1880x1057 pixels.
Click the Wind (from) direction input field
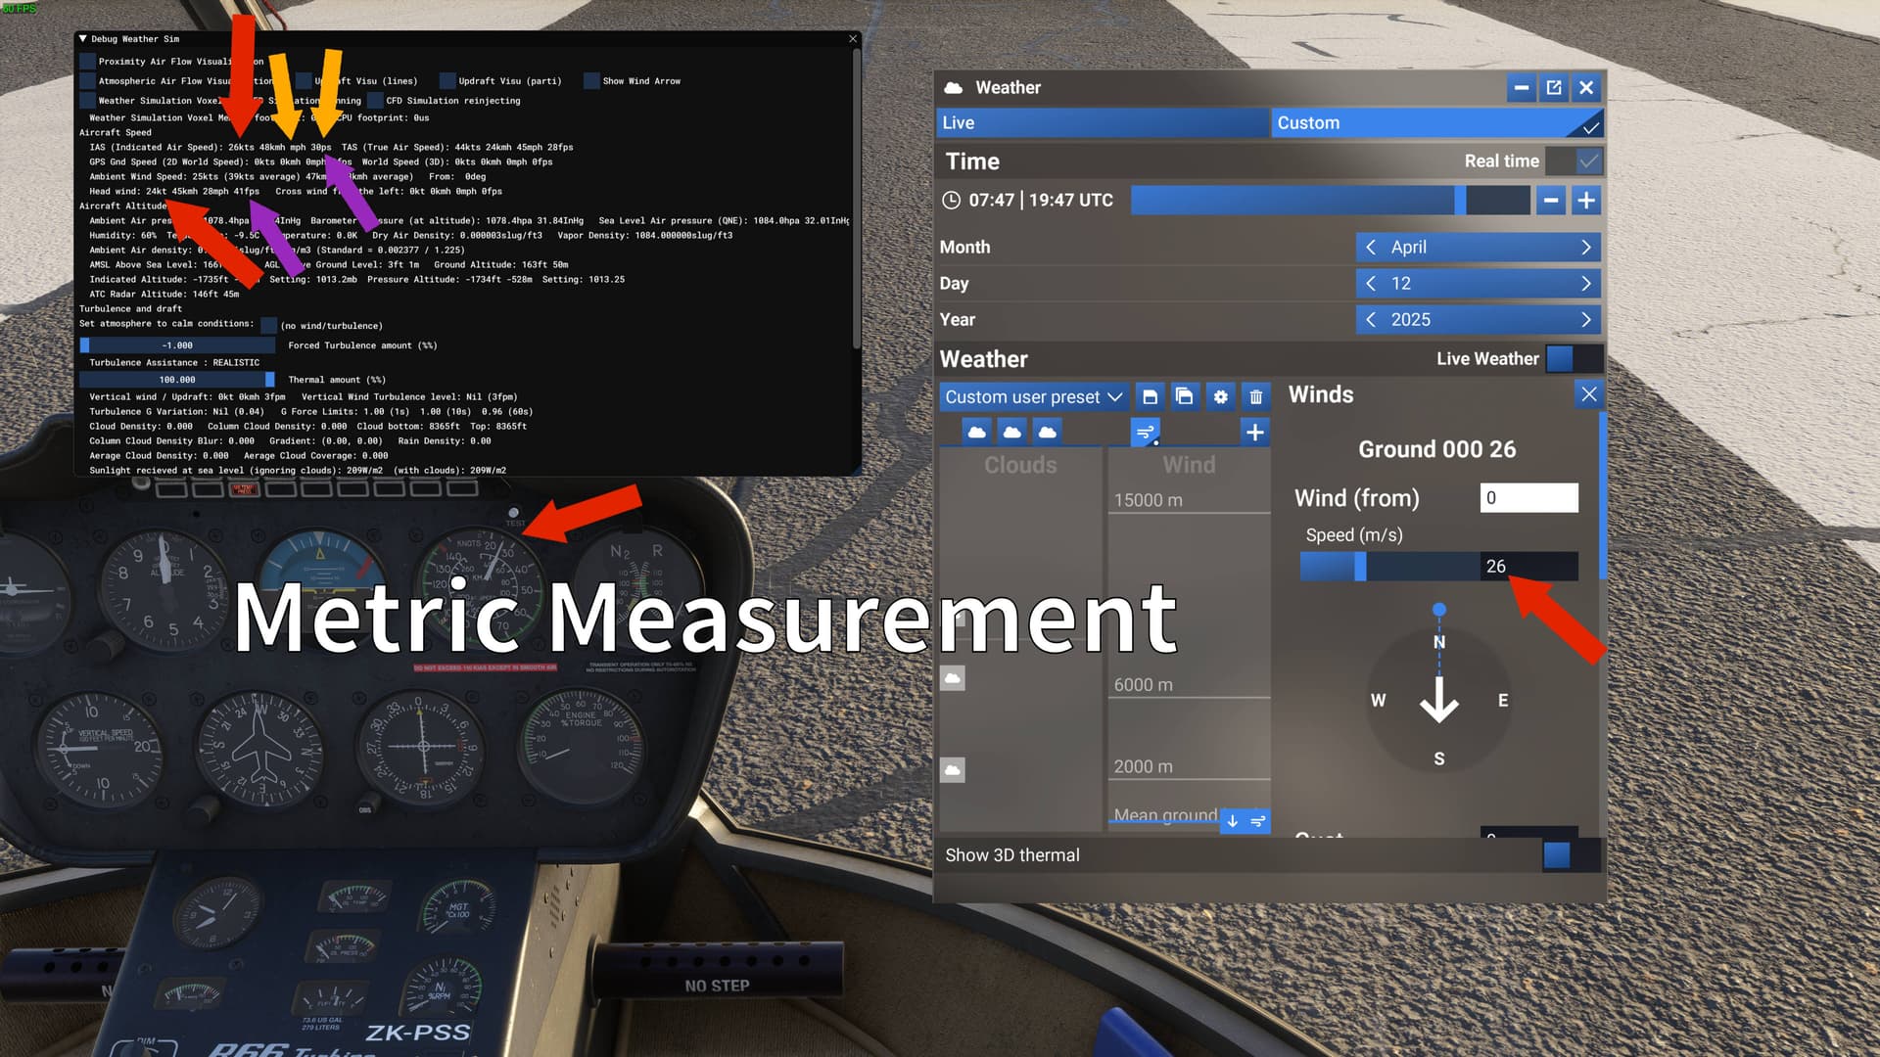(x=1528, y=498)
